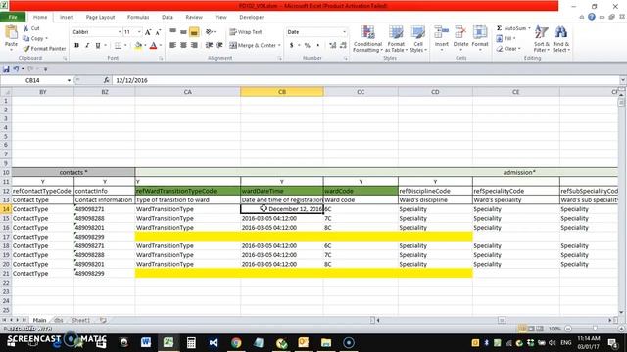Open Calculator from the taskbar

coord(191,342)
